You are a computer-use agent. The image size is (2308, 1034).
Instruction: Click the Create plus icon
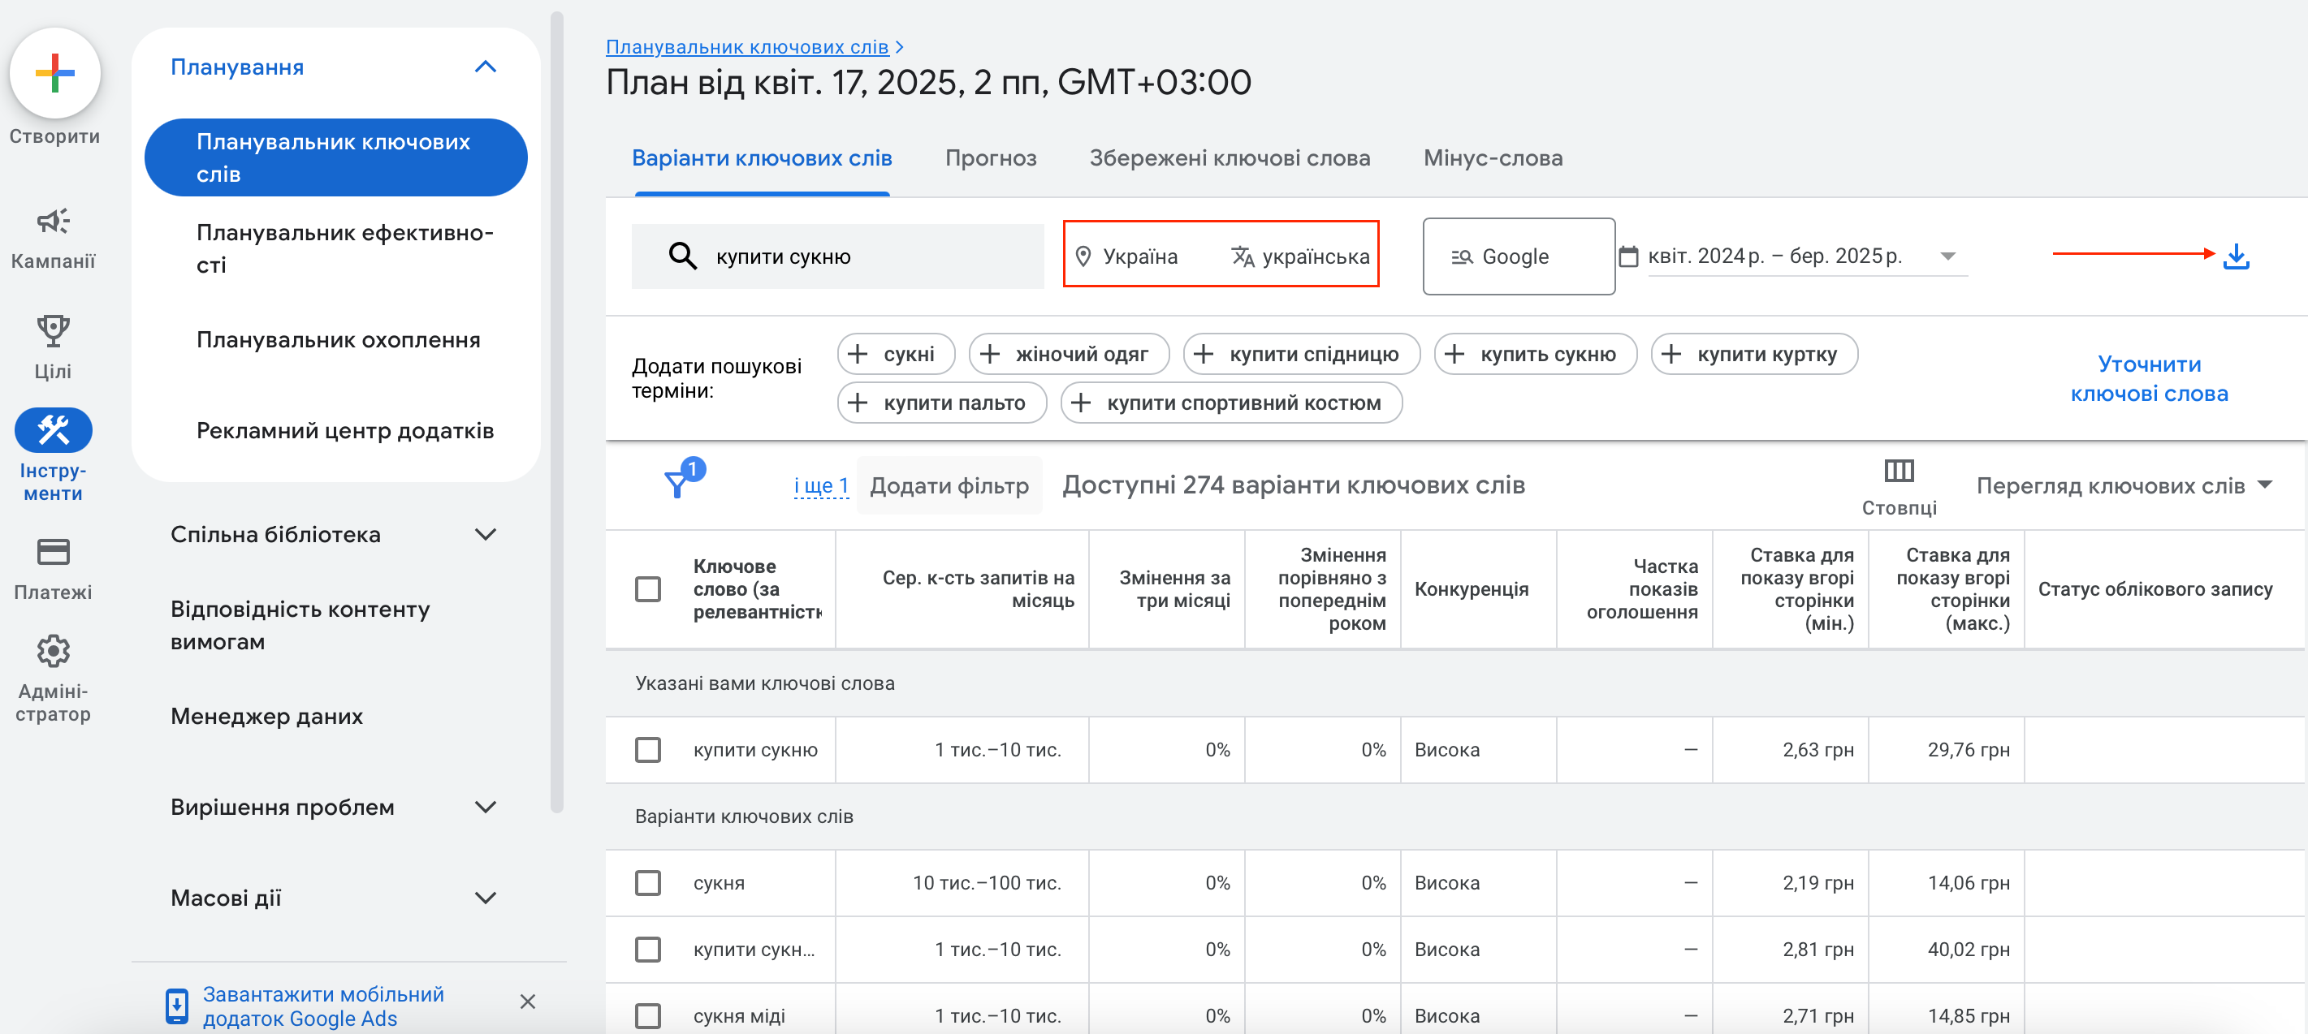[54, 72]
